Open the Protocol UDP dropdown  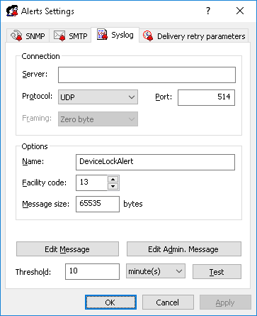(x=98, y=97)
